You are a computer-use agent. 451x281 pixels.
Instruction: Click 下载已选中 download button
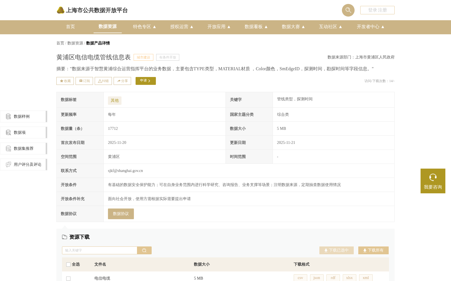click(x=337, y=250)
